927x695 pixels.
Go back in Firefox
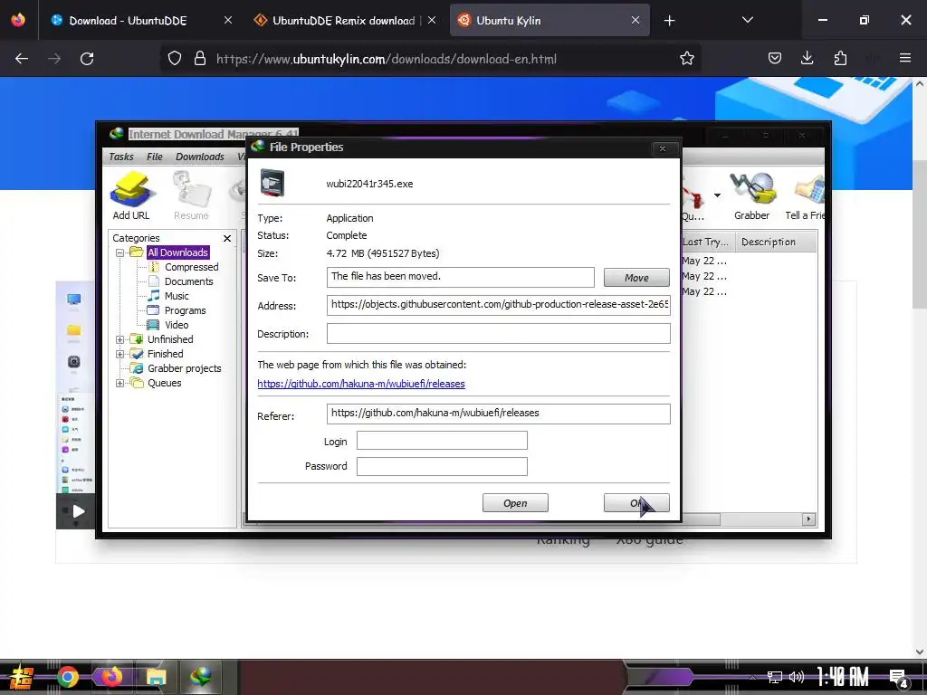22,59
